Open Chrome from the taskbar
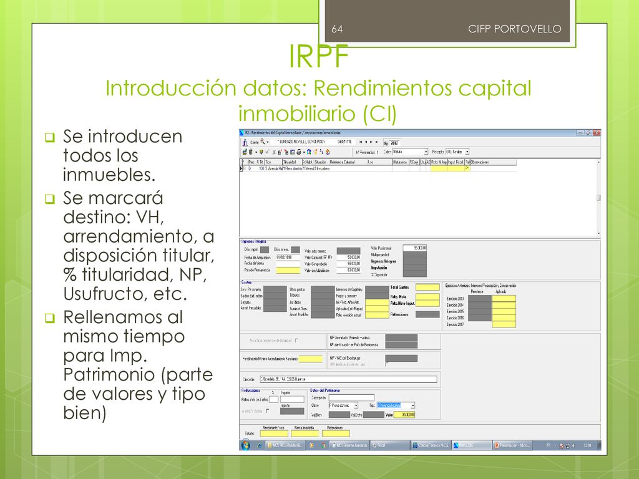639x479 pixels. (323, 445)
